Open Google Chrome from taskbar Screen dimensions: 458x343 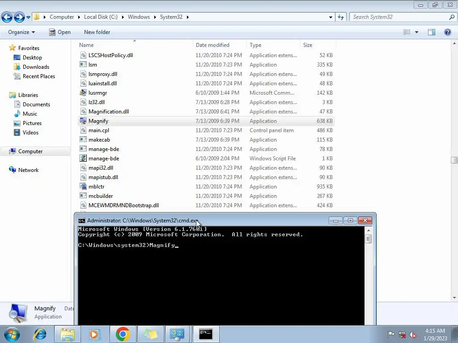[x=123, y=334]
